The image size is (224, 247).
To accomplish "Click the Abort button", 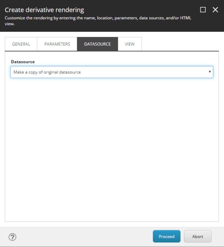I will [197, 236].
